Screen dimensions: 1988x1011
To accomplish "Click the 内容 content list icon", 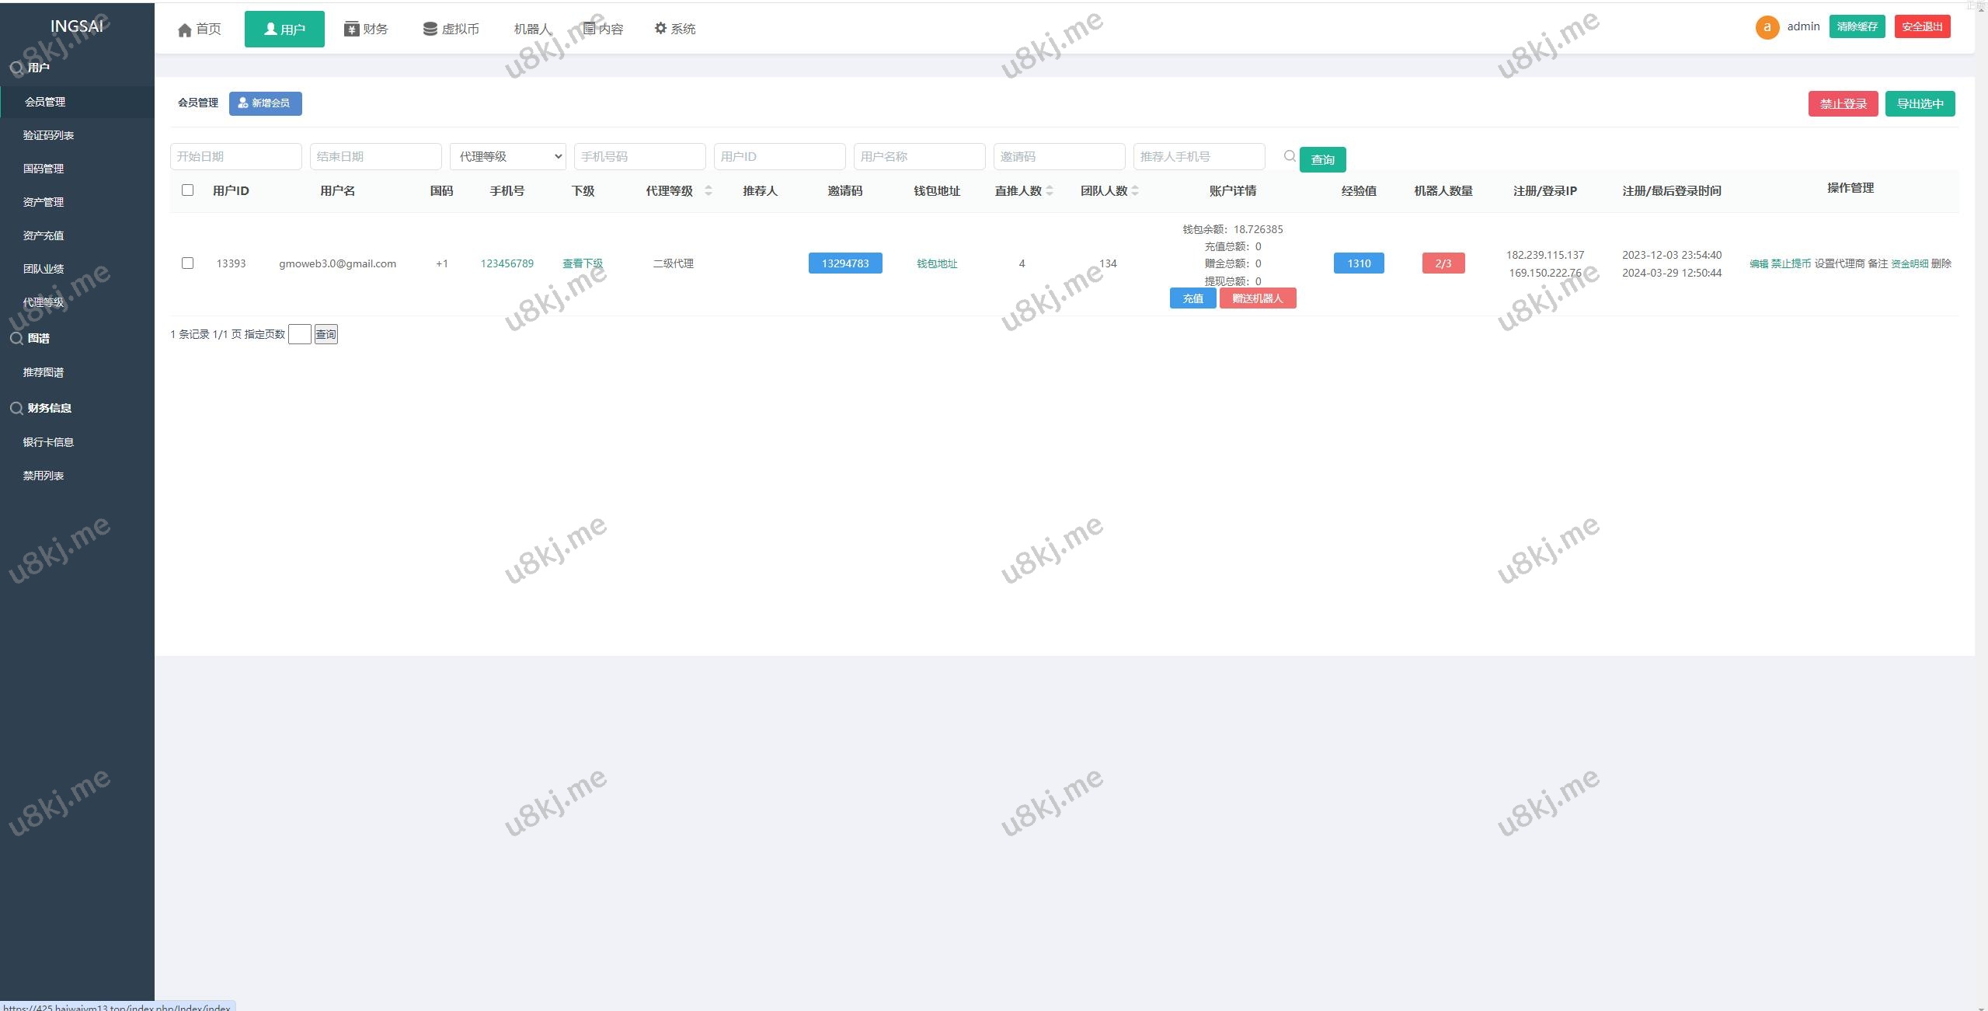I will [x=590, y=29].
